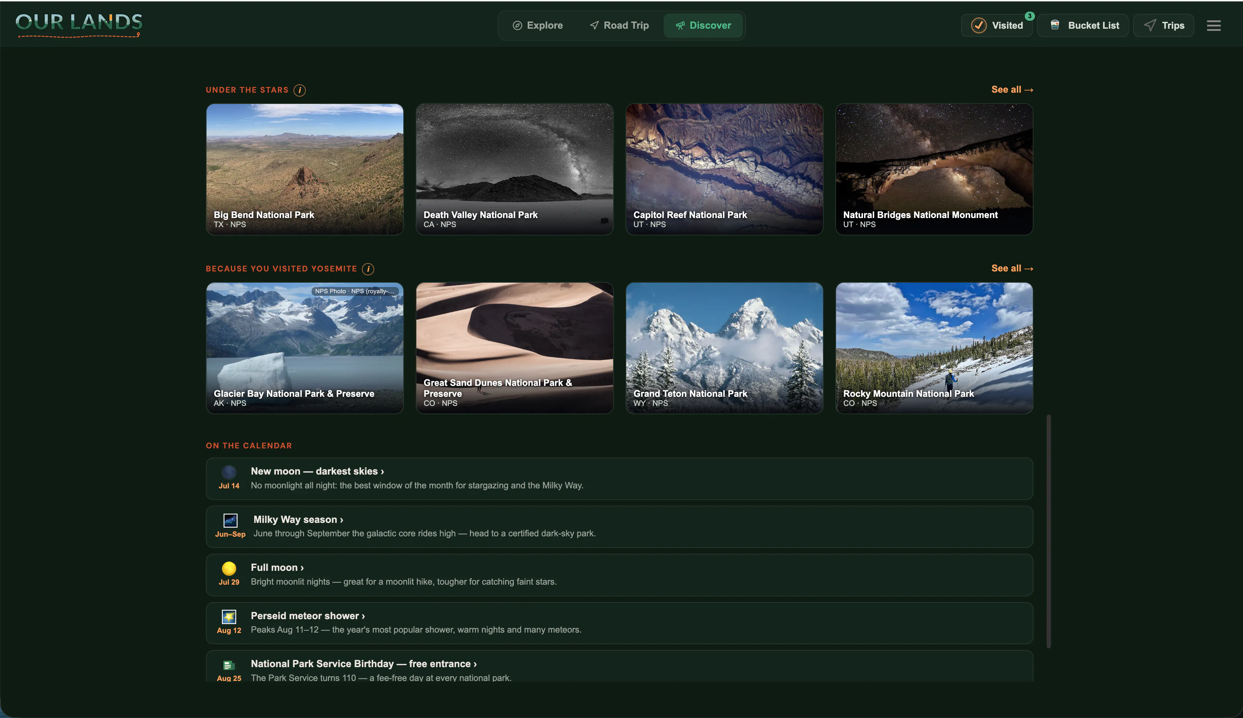Open the hamburger menu
This screenshot has height=718, width=1243.
[1214, 25]
